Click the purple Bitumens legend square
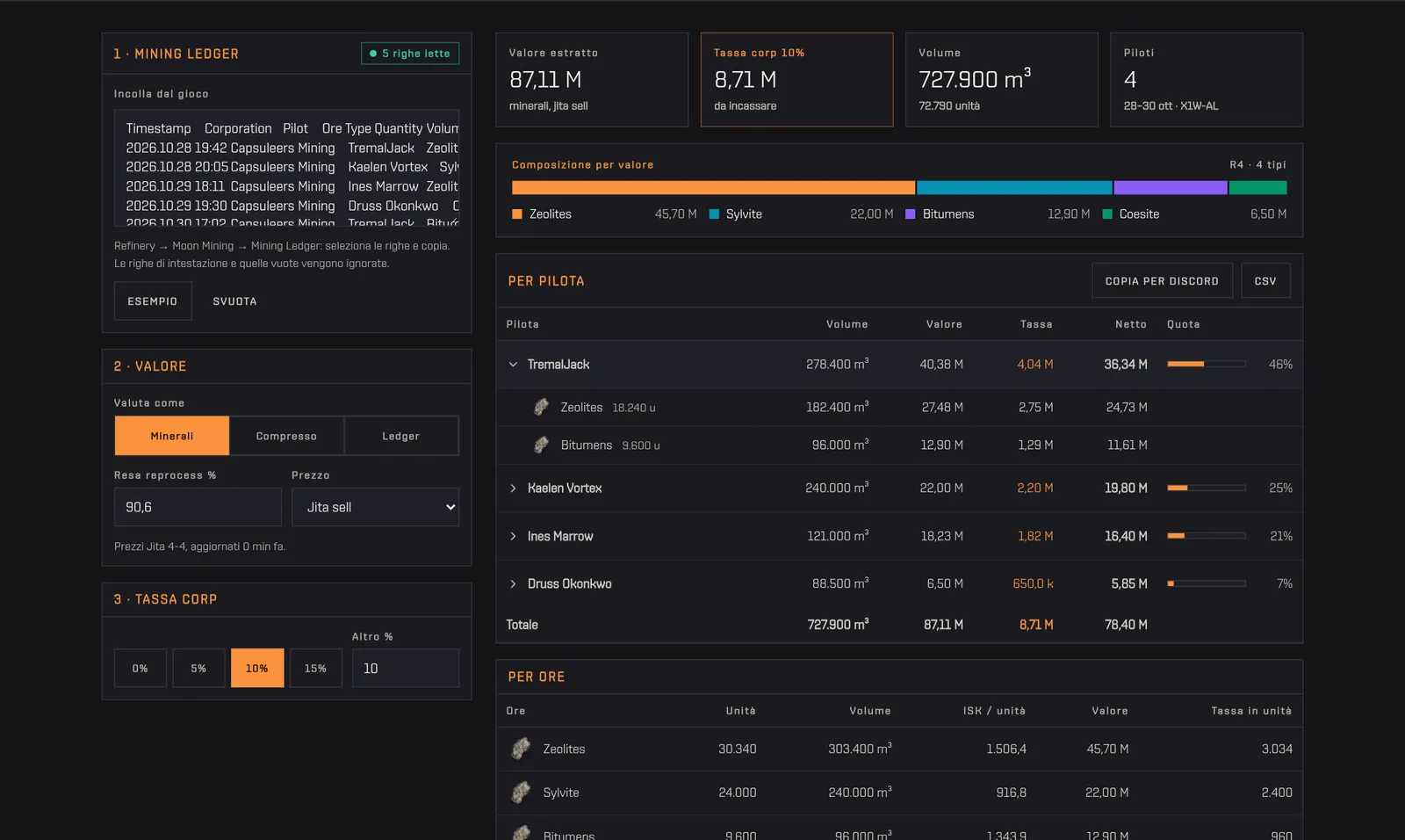The height and width of the screenshot is (840, 1405). pos(911,214)
